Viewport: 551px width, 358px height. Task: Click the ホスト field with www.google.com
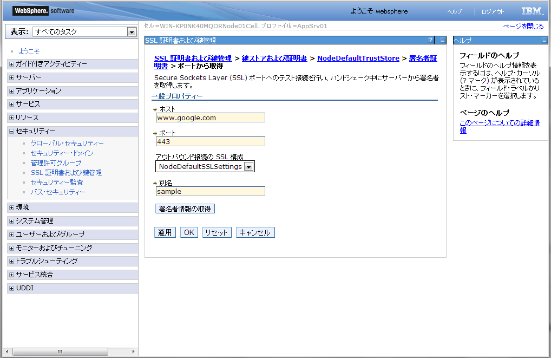pyautogui.click(x=210, y=118)
